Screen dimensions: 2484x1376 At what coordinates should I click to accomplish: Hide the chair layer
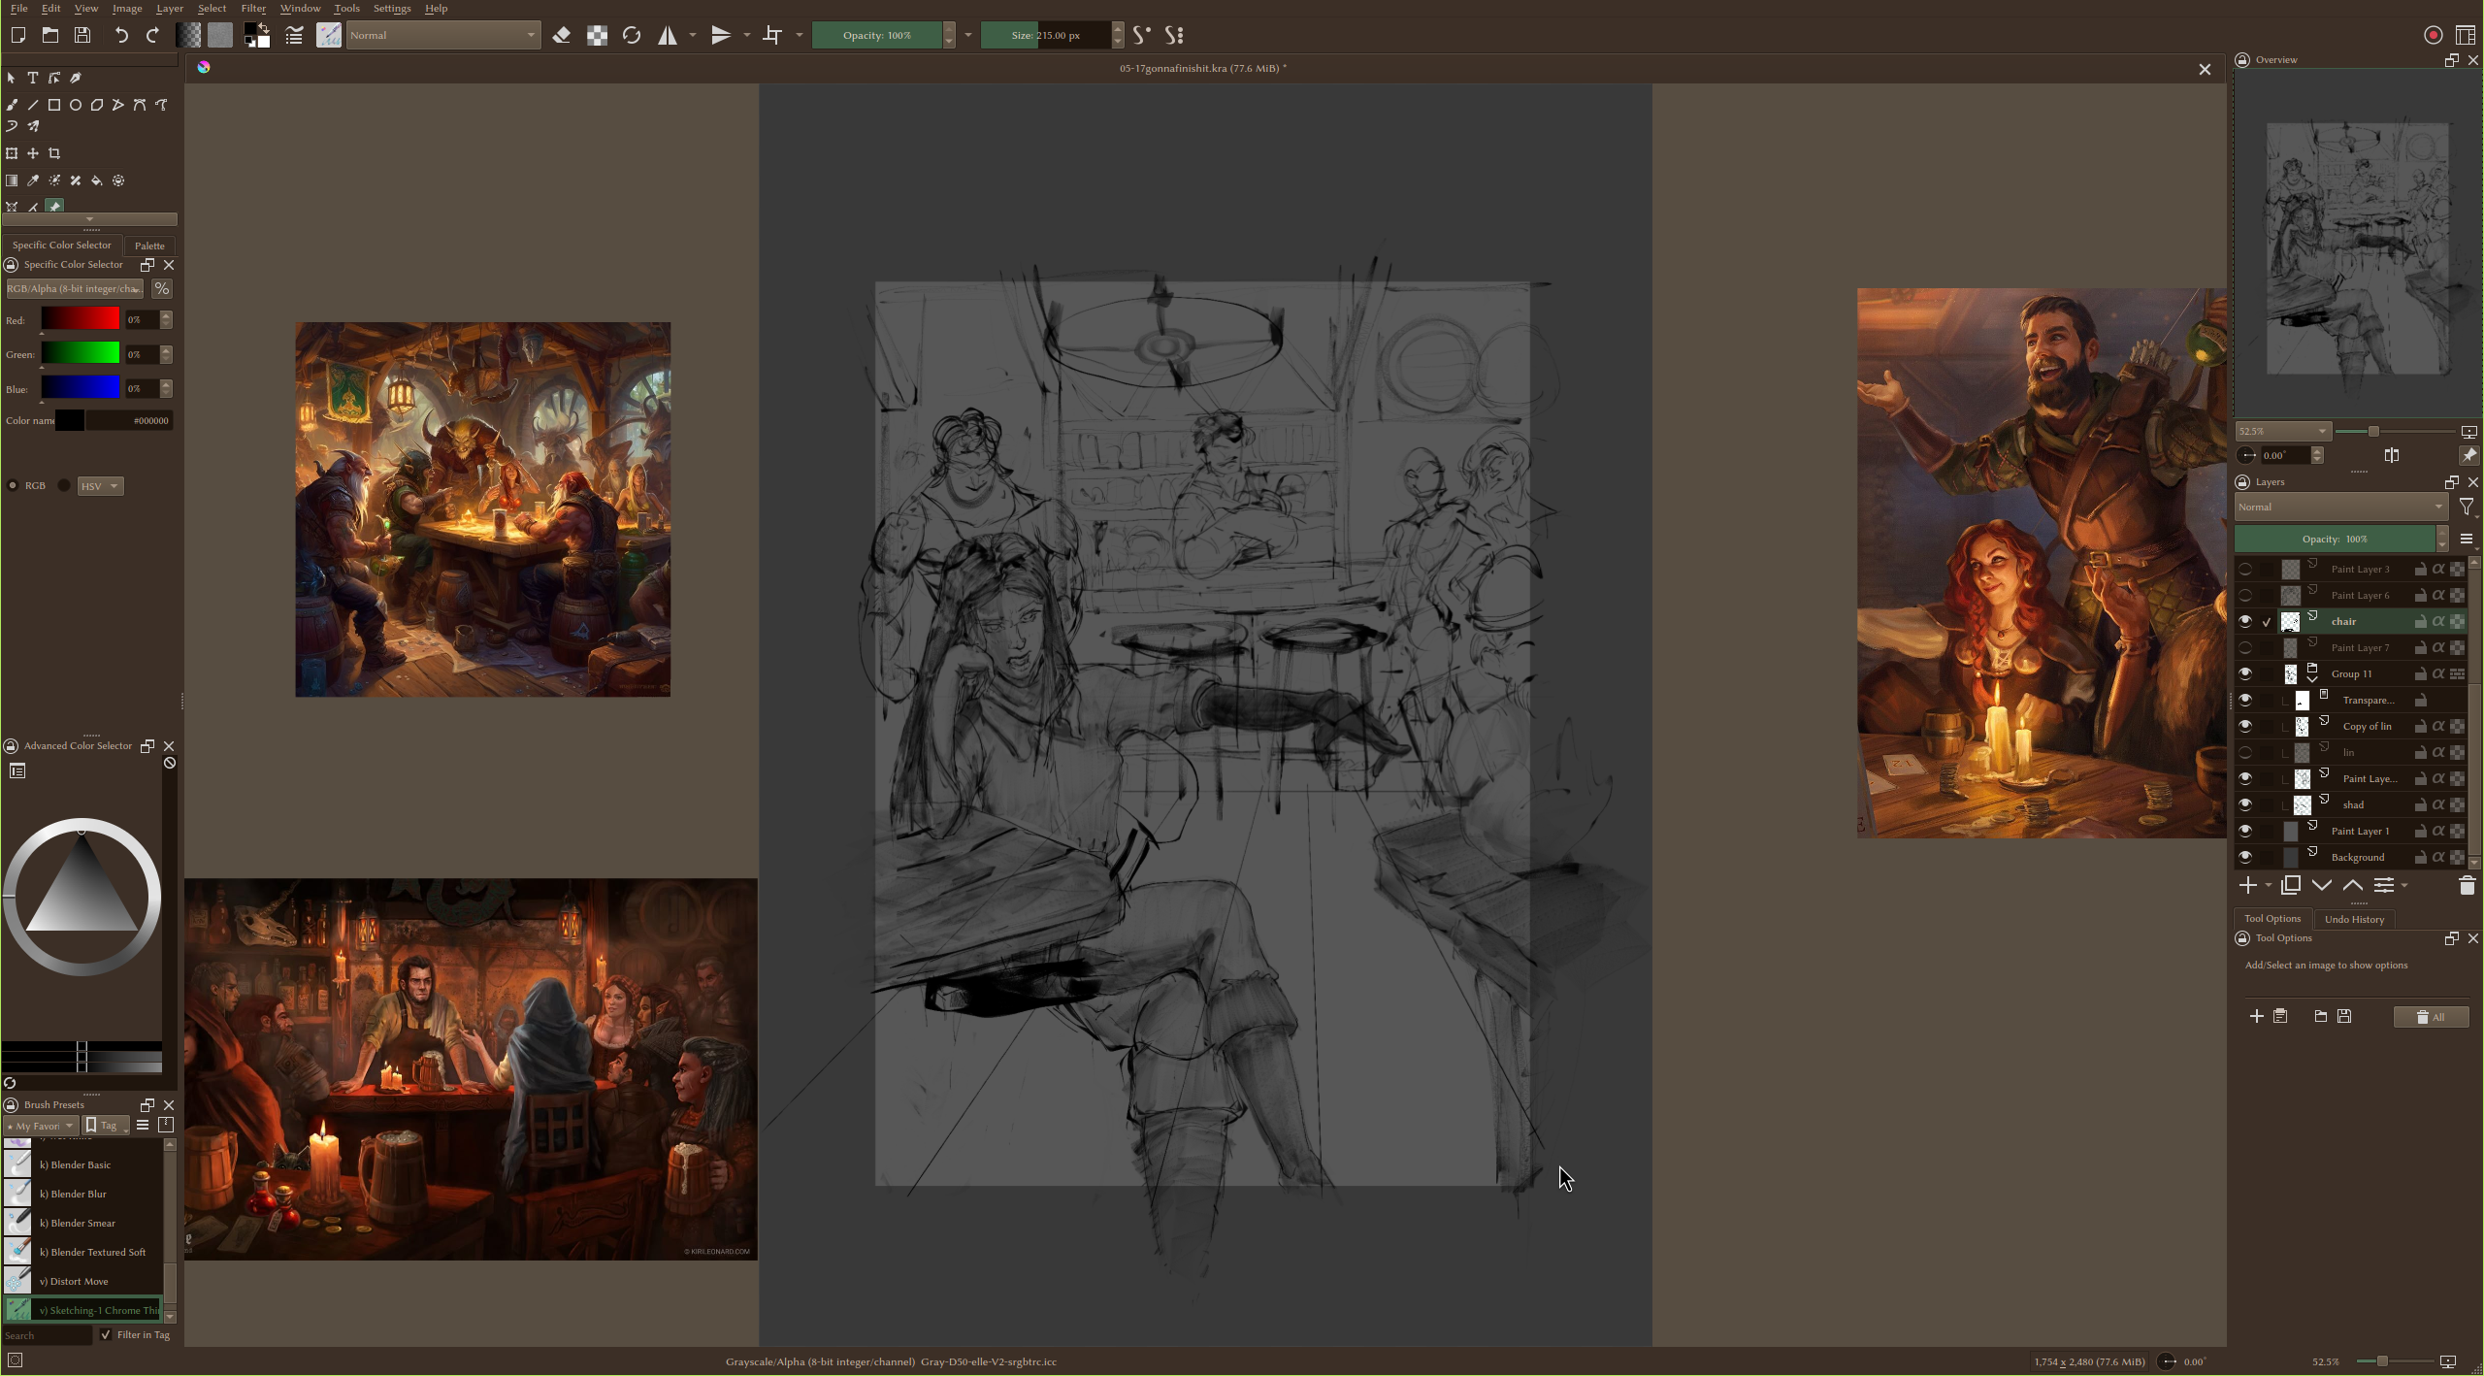click(x=2245, y=621)
